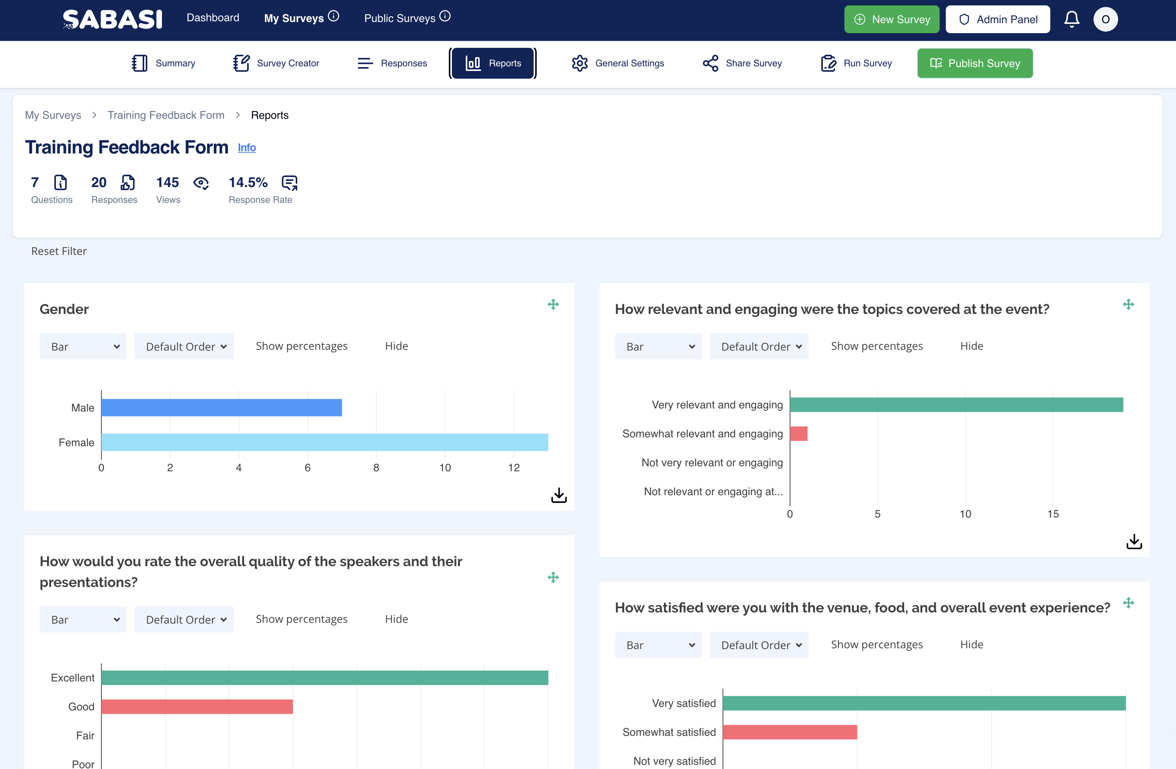Open General Settings
This screenshot has height=769, width=1176.
pos(618,63)
